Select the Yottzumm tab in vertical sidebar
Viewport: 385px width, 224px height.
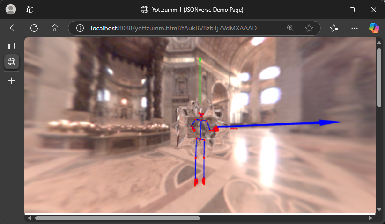[11, 62]
